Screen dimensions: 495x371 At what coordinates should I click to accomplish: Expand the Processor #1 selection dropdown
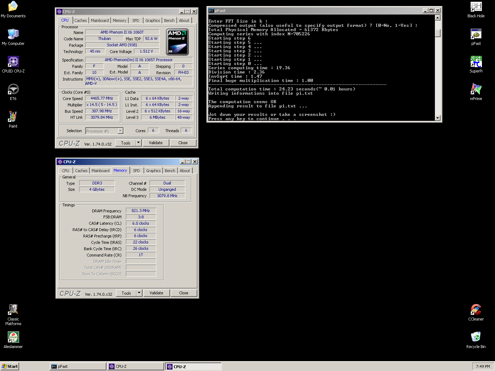120,131
